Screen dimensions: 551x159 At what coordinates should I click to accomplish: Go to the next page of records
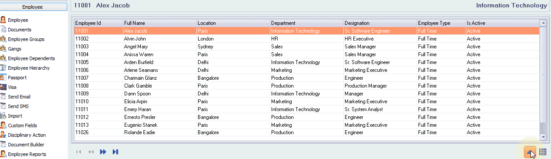point(103,152)
